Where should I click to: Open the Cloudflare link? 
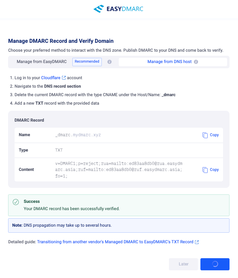point(51,78)
